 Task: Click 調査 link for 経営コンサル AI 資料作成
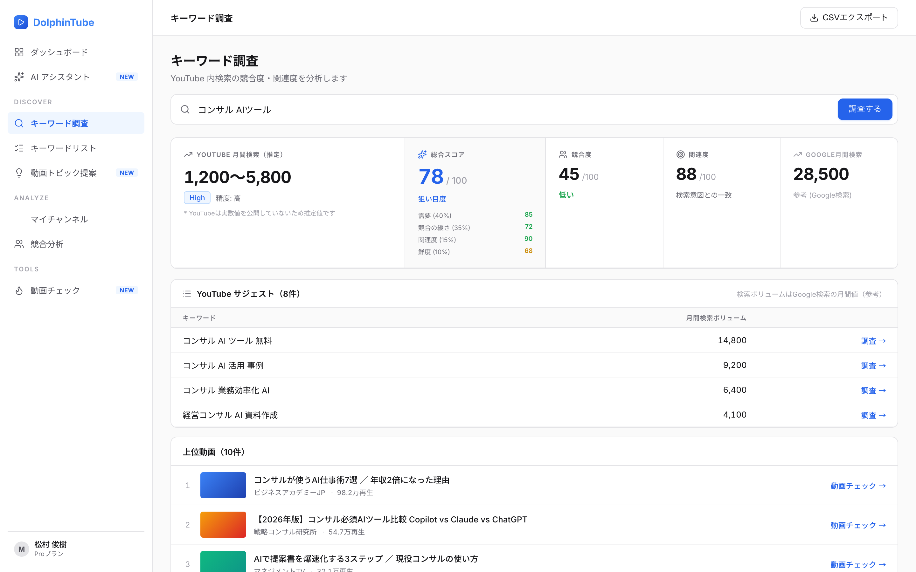873,415
